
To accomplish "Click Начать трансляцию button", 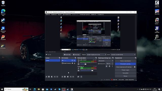I will (x=126, y=61).
